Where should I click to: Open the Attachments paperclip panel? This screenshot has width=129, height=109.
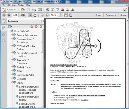pos(4,34)
